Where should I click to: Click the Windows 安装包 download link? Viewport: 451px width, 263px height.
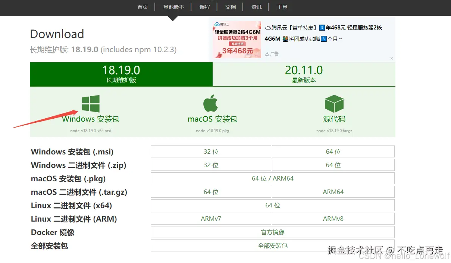tap(91, 119)
